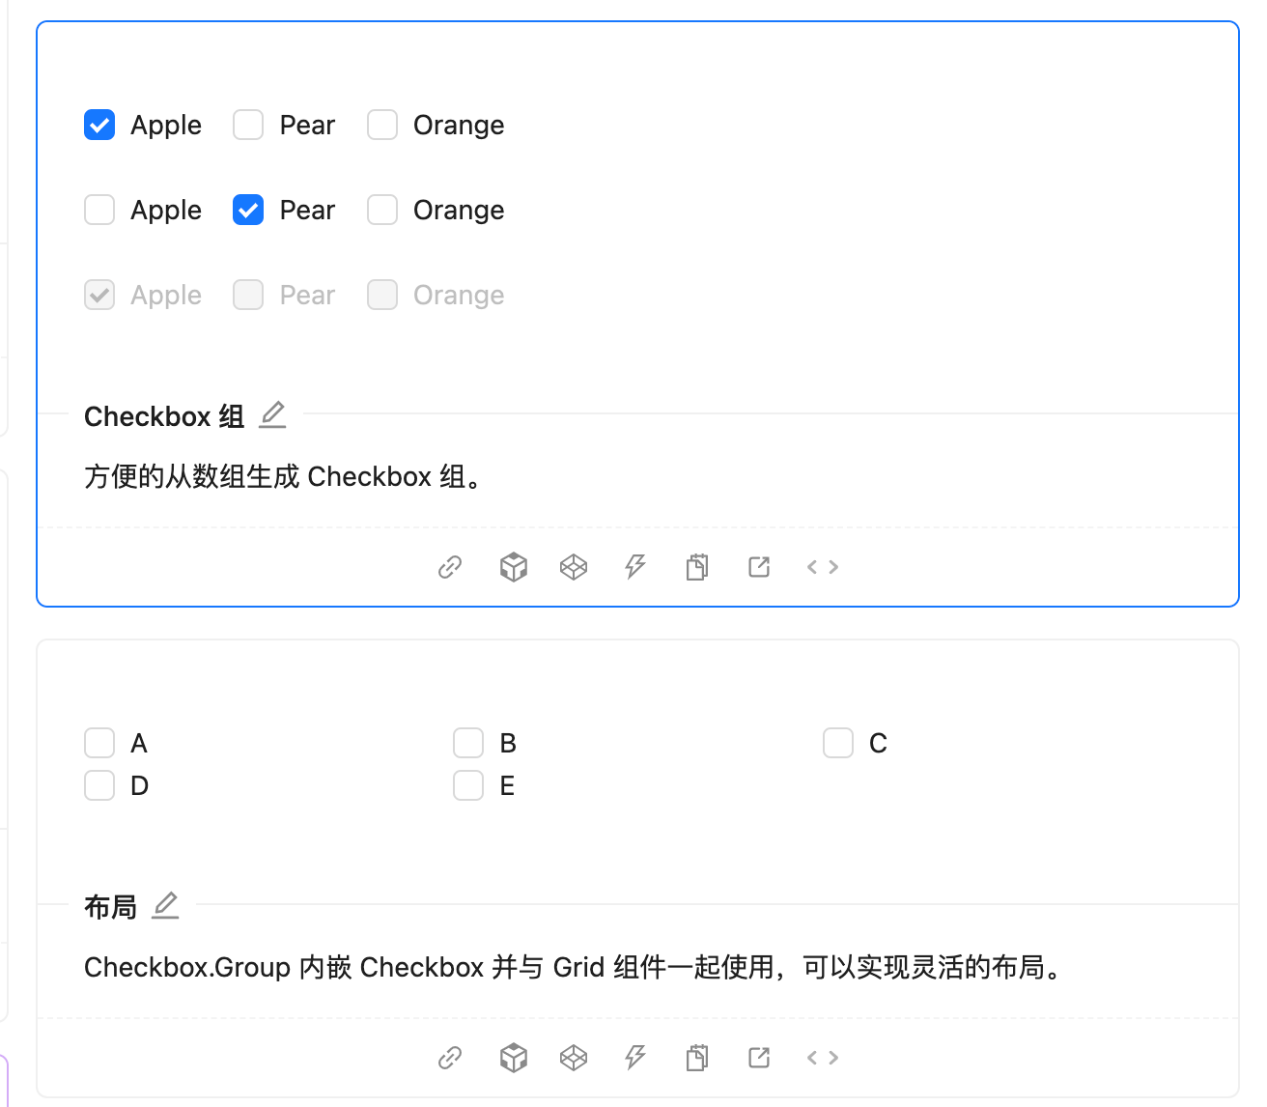This screenshot has width=1267, height=1107.
Task: Run the 布局 demo on StackBlitz
Action: click(634, 1057)
